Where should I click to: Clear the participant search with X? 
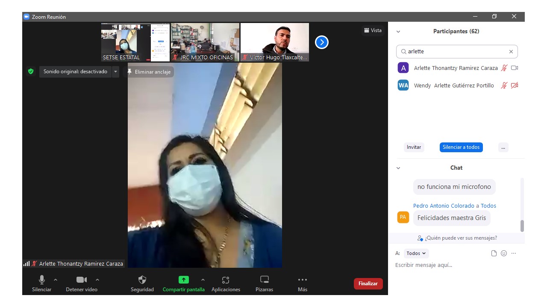(x=511, y=52)
